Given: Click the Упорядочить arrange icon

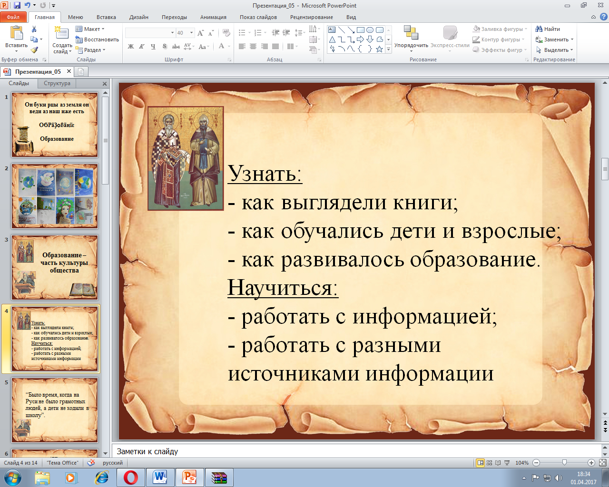Looking at the screenshot, I should [x=411, y=33].
